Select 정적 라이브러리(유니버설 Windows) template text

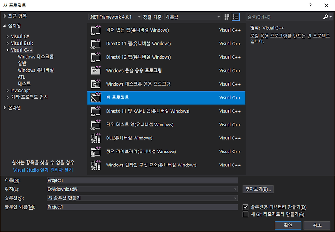[141, 152]
